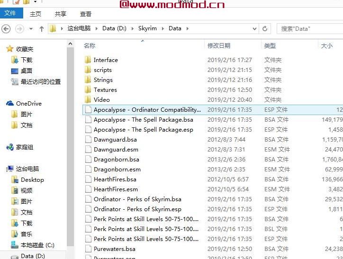Select Perk Points BSL 文件 row
The width and height of the screenshot is (343, 259).
point(213,229)
